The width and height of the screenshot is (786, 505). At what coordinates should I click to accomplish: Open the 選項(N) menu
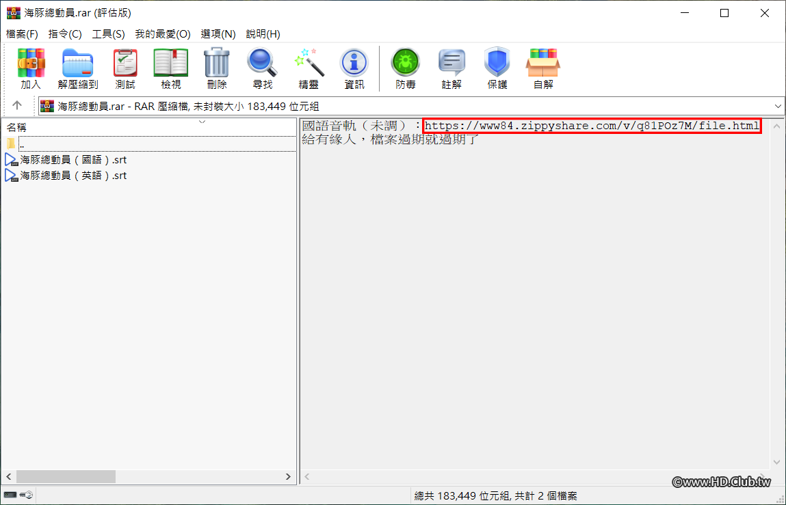pyautogui.click(x=218, y=34)
